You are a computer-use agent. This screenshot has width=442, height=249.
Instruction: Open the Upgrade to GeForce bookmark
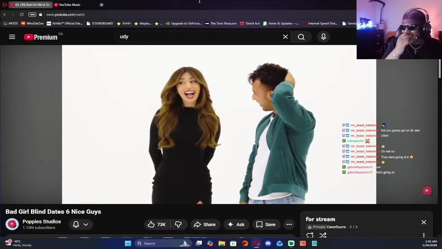[x=183, y=24]
